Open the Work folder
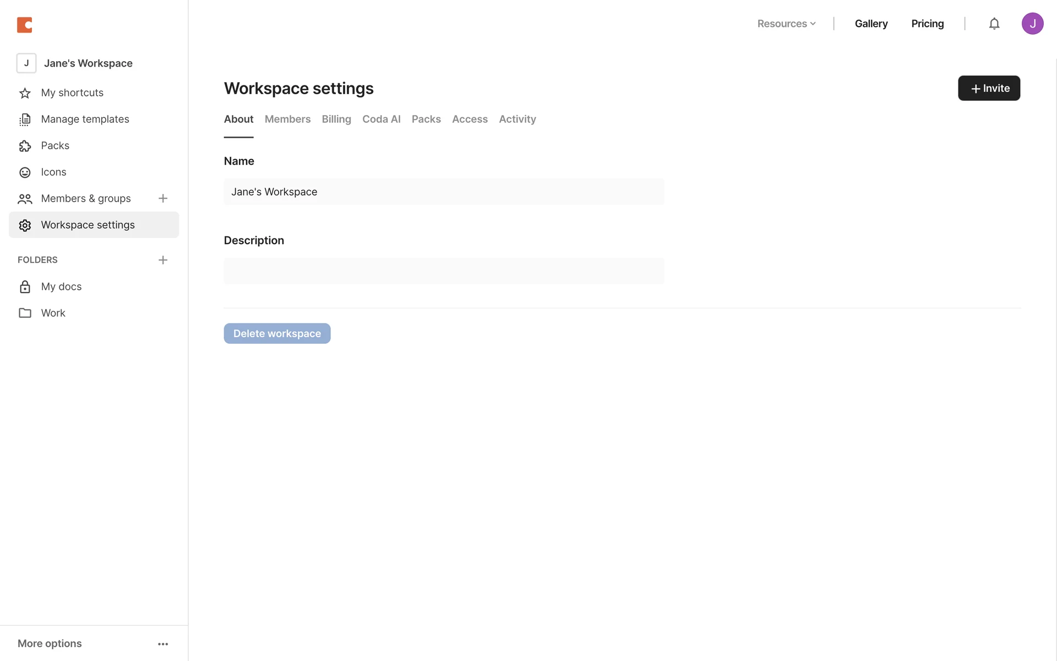The height and width of the screenshot is (661, 1057). (x=53, y=313)
